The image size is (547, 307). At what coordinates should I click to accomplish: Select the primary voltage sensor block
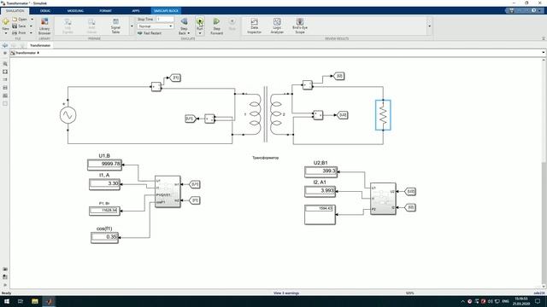[x=209, y=119]
